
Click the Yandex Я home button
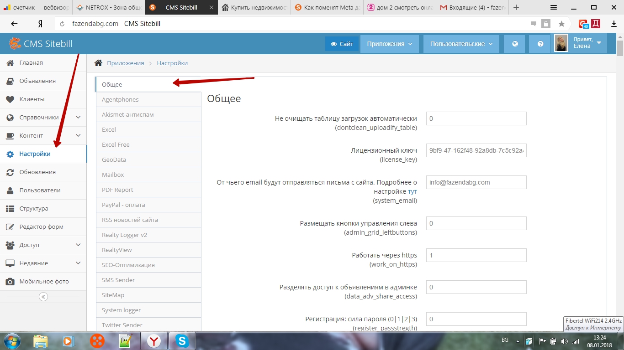40,24
